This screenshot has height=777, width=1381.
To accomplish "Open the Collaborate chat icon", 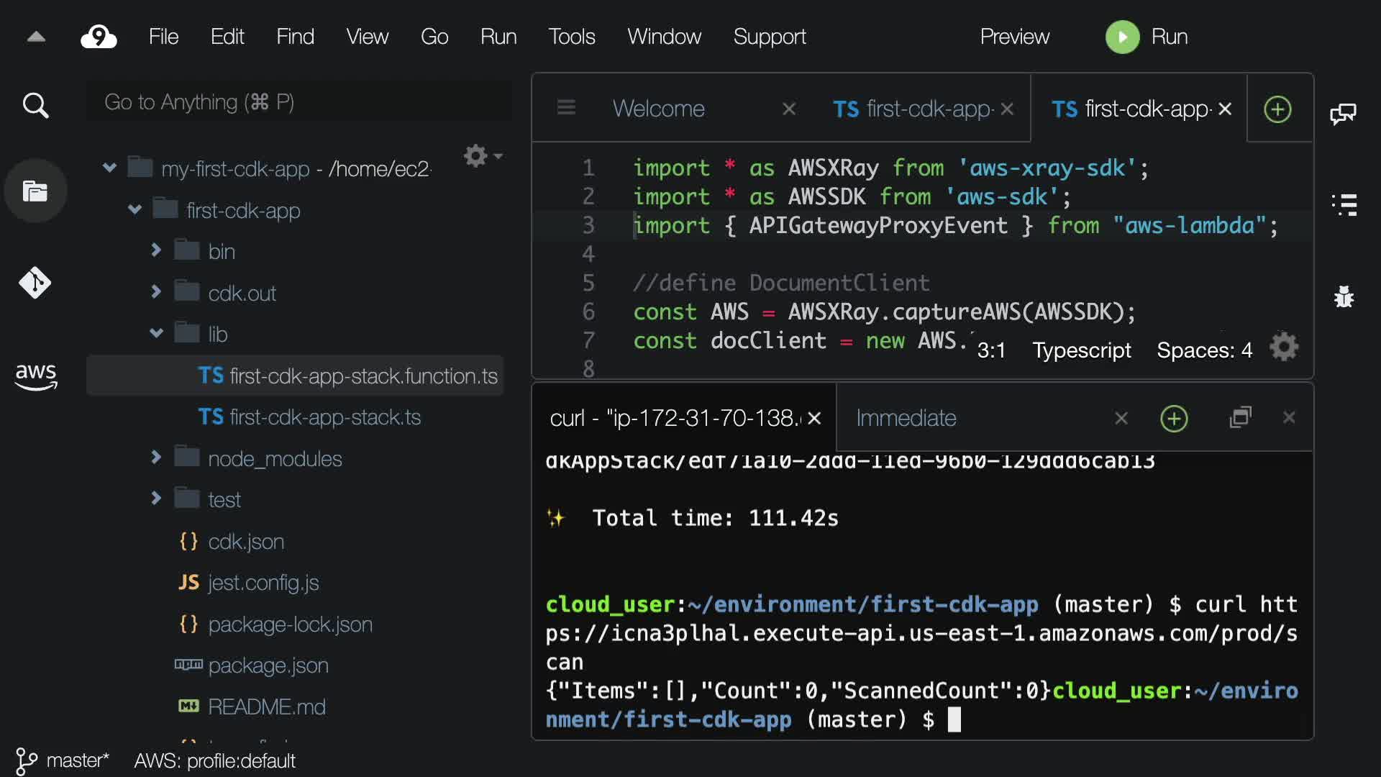I will coord(1343,114).
